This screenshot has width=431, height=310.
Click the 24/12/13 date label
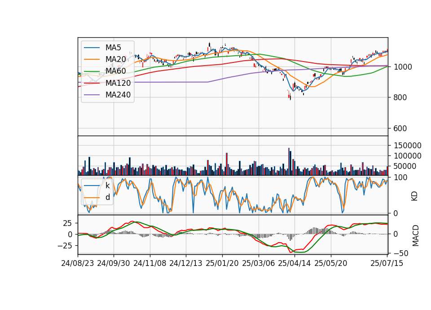[x=186, y=263]
